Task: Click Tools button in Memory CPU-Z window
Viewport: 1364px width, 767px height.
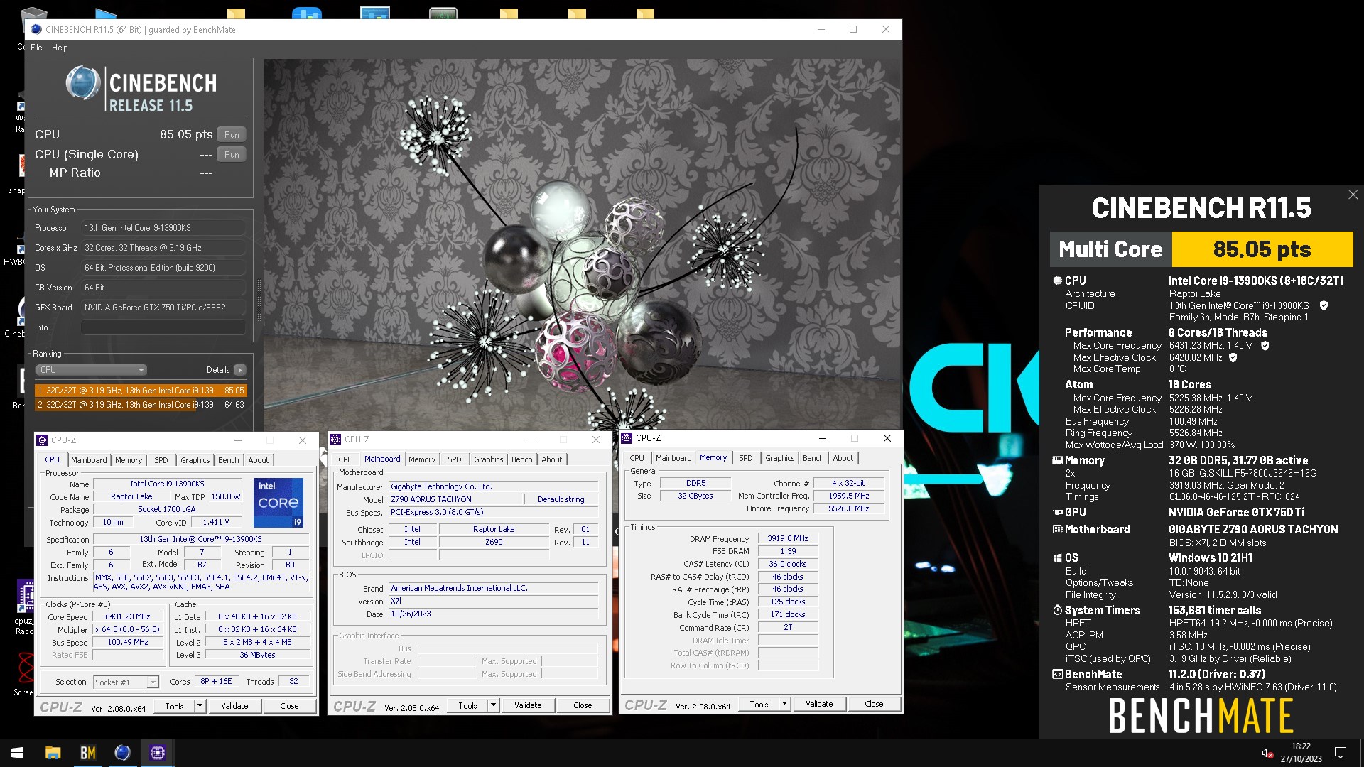Action: (759, 705)
